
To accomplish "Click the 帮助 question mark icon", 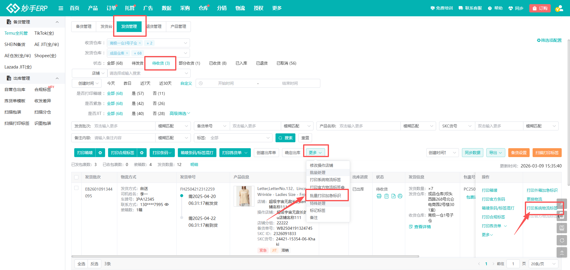I will [490, 8].
